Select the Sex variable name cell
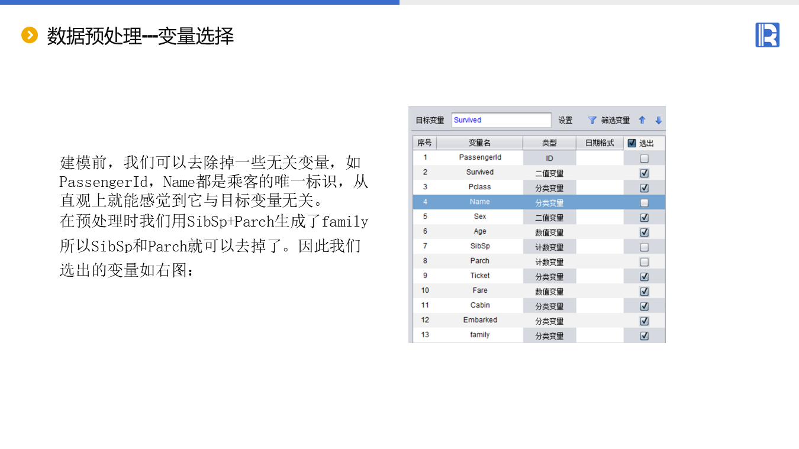 click(480, 217)
